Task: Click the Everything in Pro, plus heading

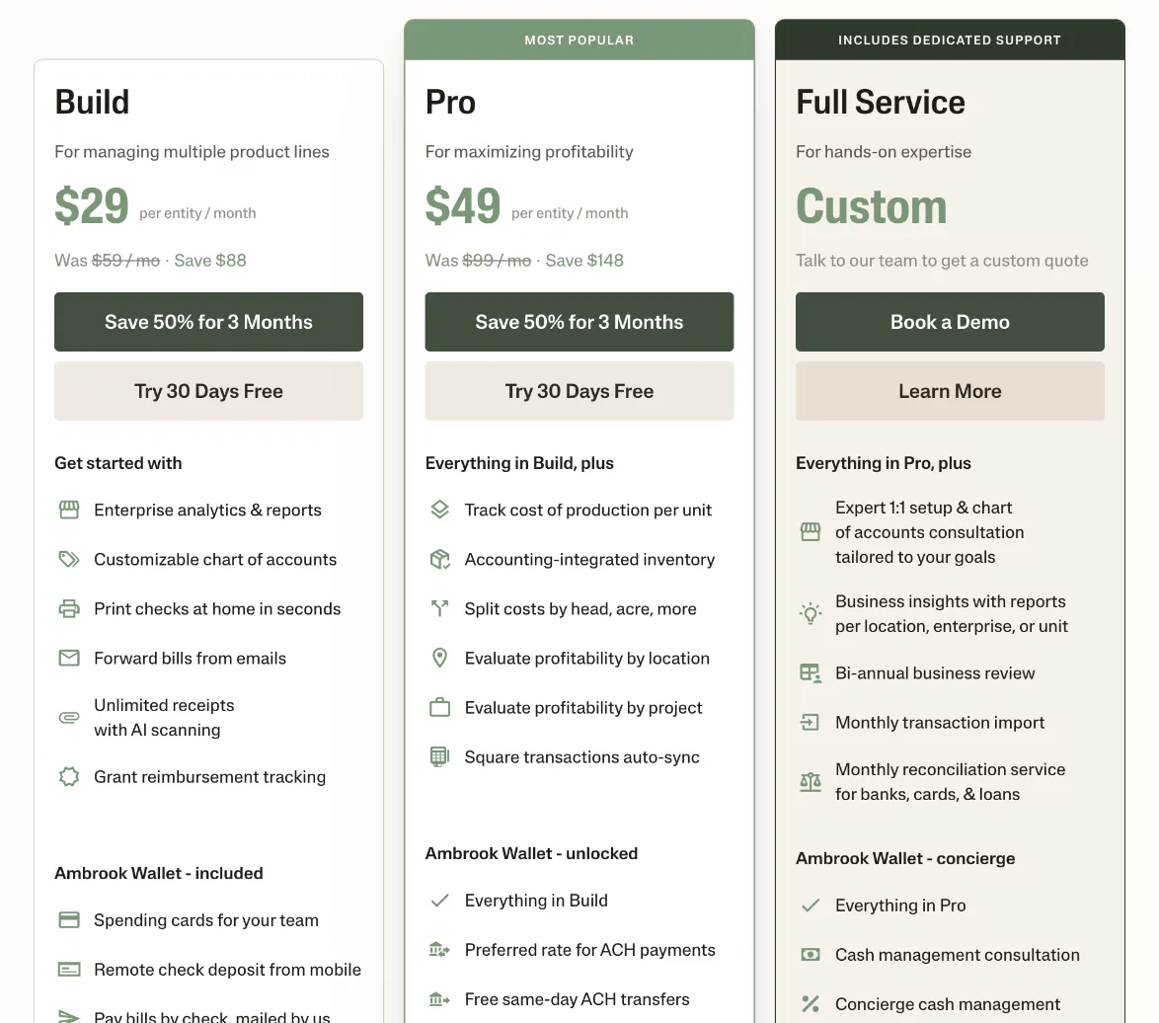Action: click(884, 463)
